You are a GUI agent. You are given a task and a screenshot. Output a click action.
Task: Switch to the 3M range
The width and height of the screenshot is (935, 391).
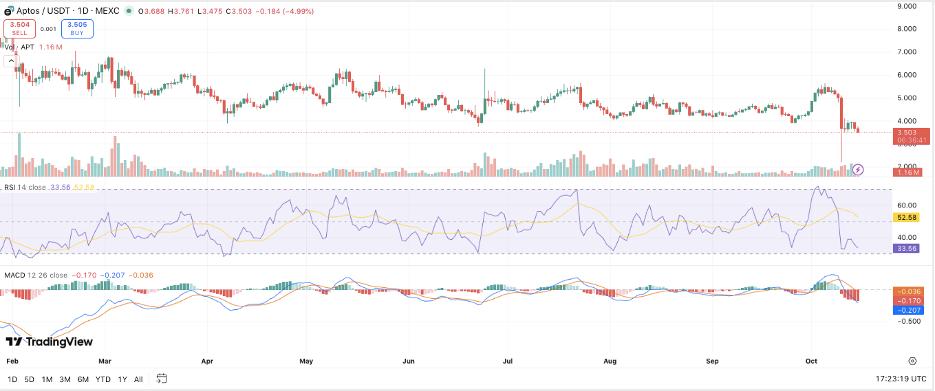(65, 379)
